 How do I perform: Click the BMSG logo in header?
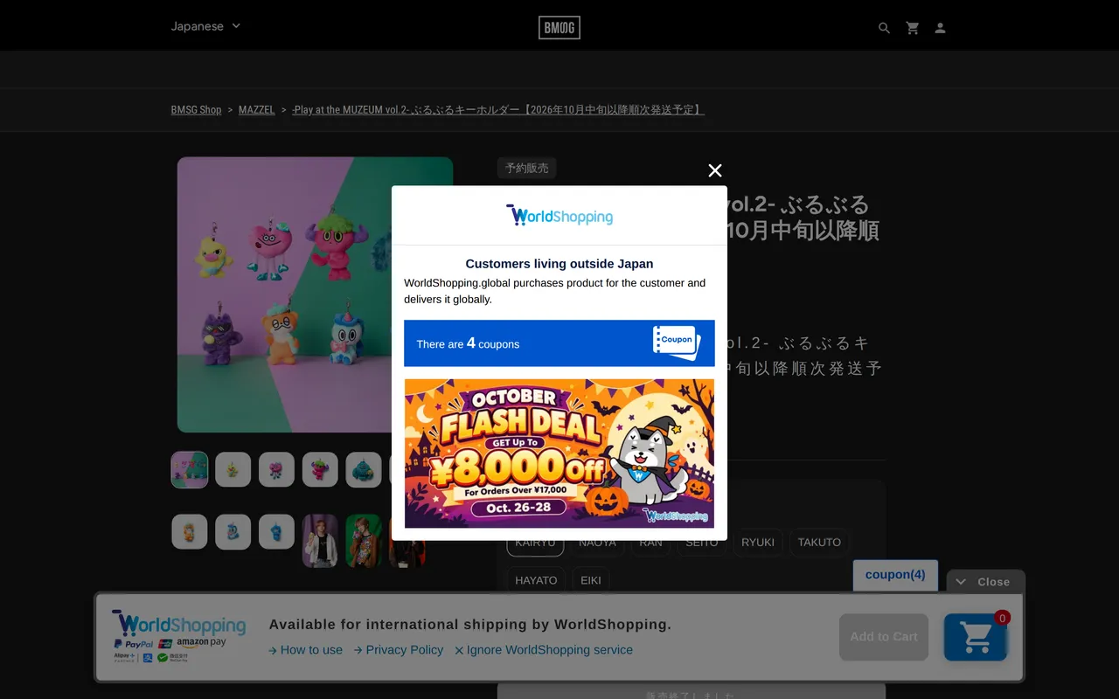point(559,28)
